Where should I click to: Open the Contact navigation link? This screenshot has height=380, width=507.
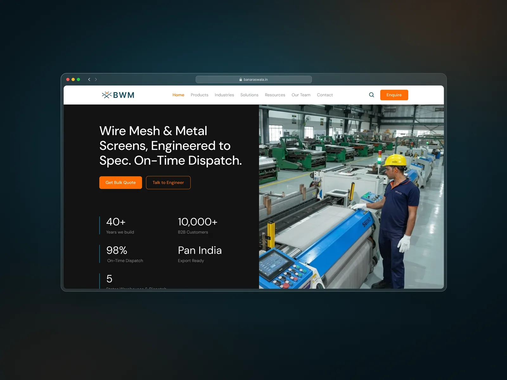[x=325, y=95]
